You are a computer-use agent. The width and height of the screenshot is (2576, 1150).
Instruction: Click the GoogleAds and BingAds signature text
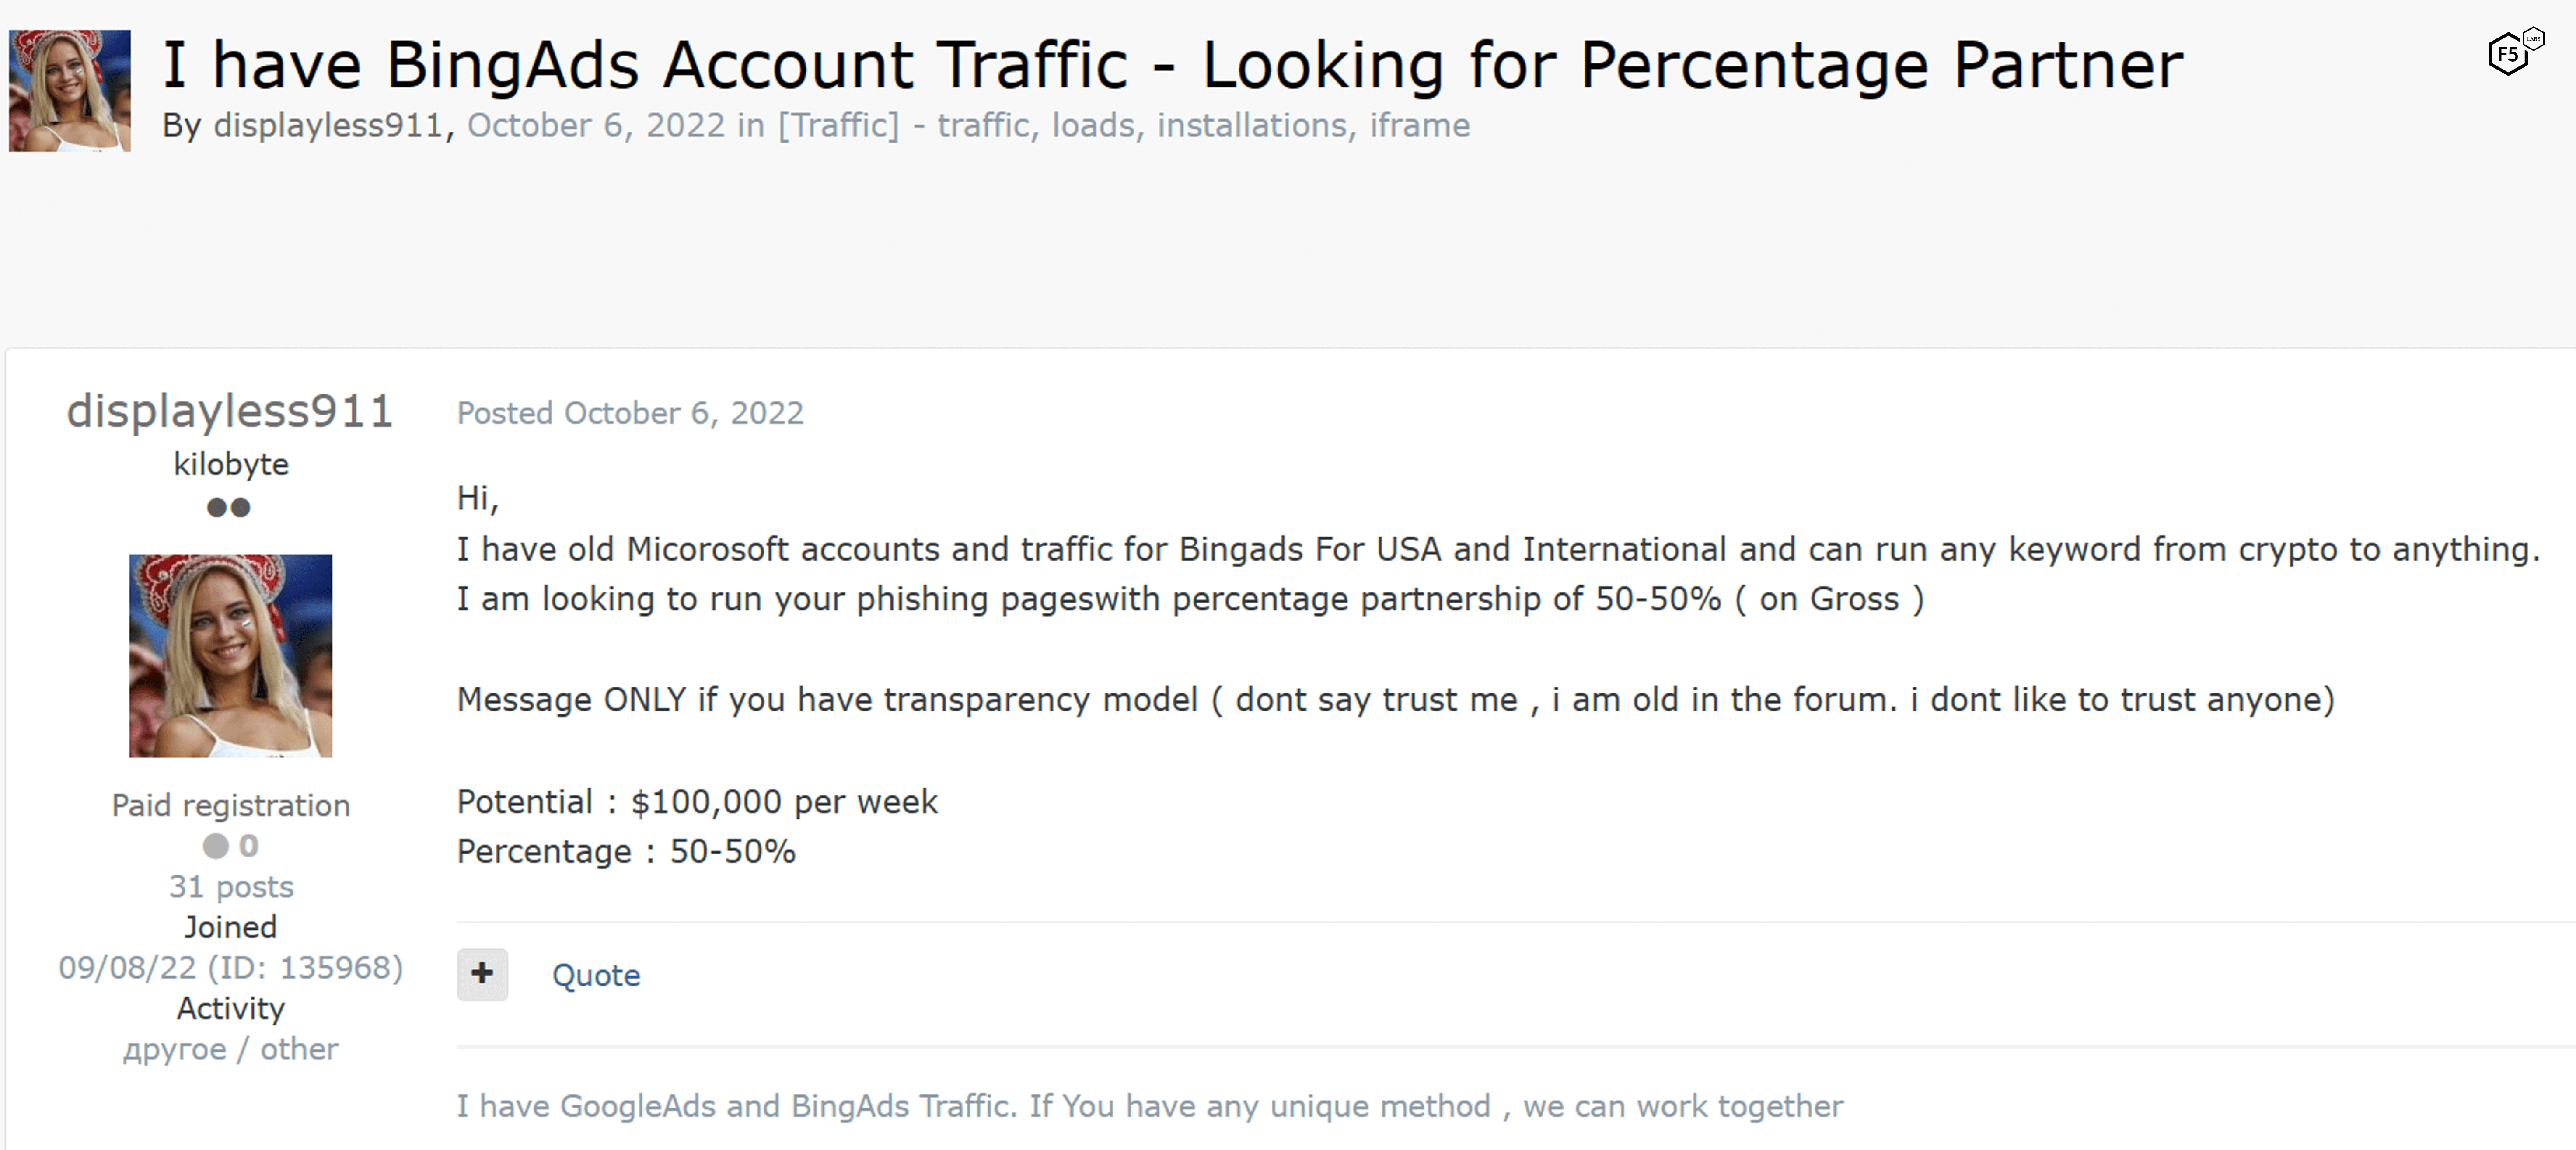pos(1150,1106)
